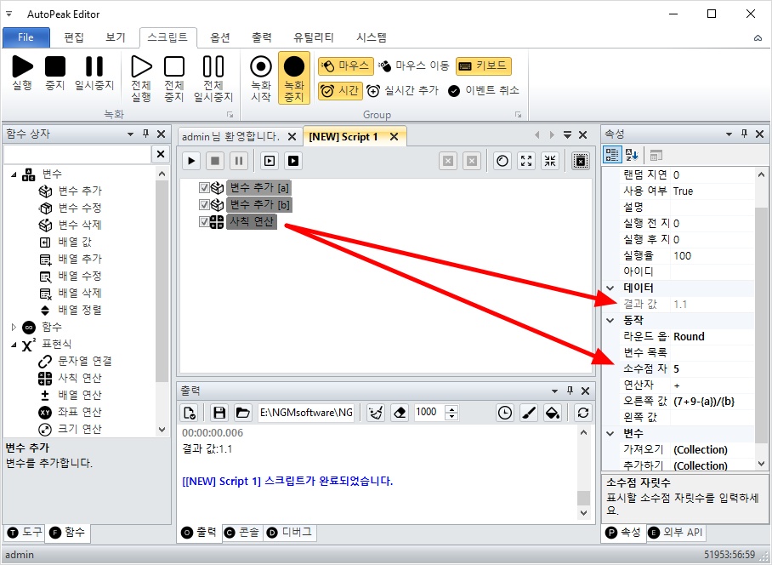Screen dimensions: 772x565
Task: Switch to the 콘솔 bottom tab
Action: click(242, 533)
